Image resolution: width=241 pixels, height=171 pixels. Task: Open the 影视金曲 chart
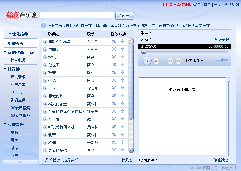pyautogui.click(x=18, y=100)
